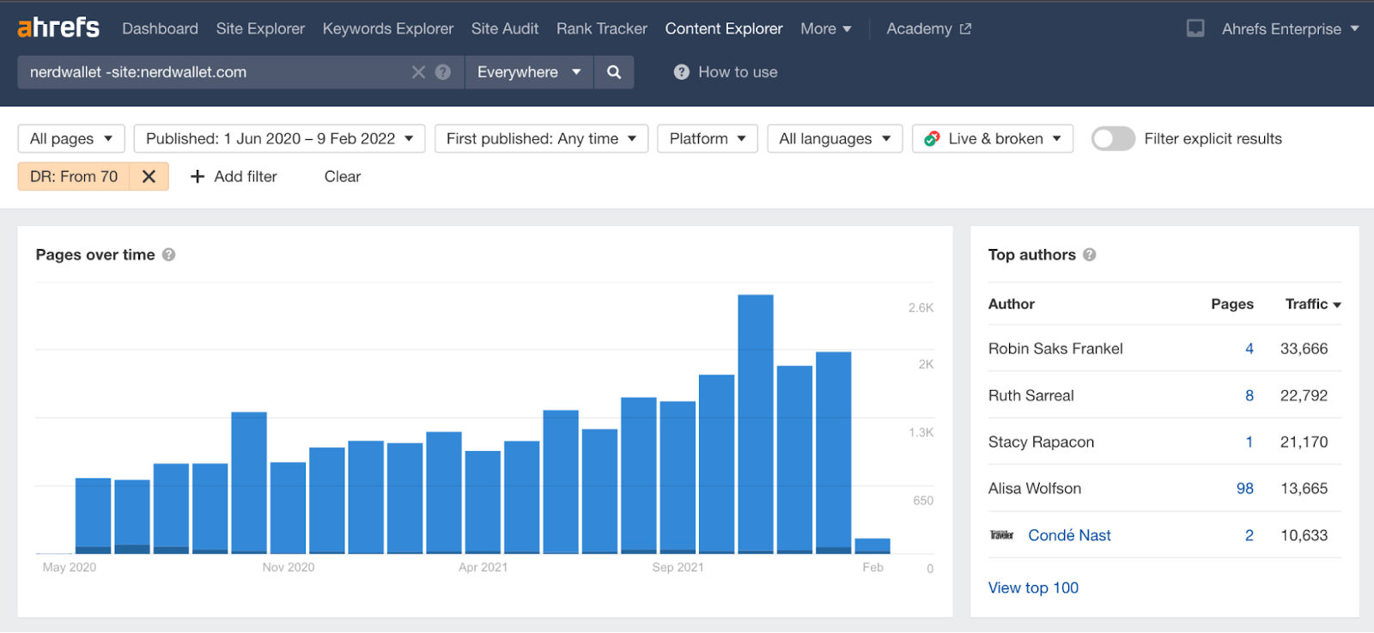Screen dimensions: 1374x633
Task: Open View top 100 authors link
Action: pos(1033,587)
